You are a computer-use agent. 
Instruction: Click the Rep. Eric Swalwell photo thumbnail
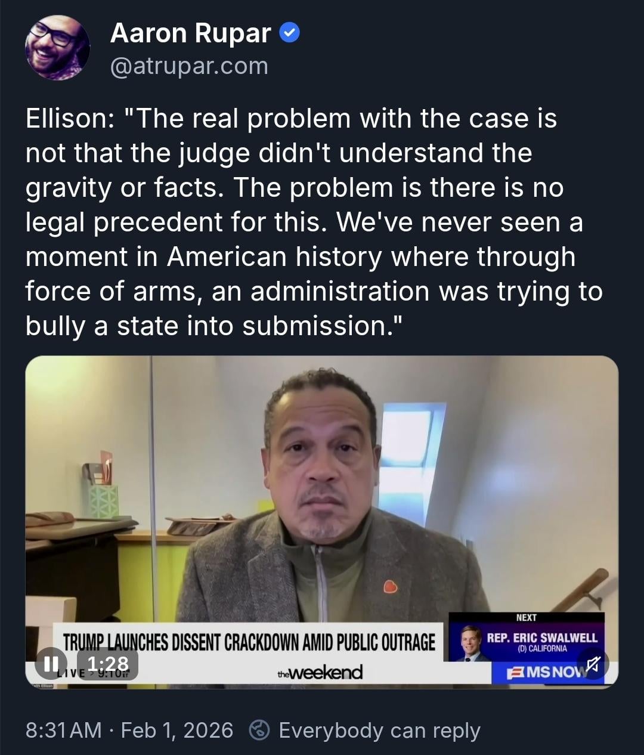click(x=470, y=643)
